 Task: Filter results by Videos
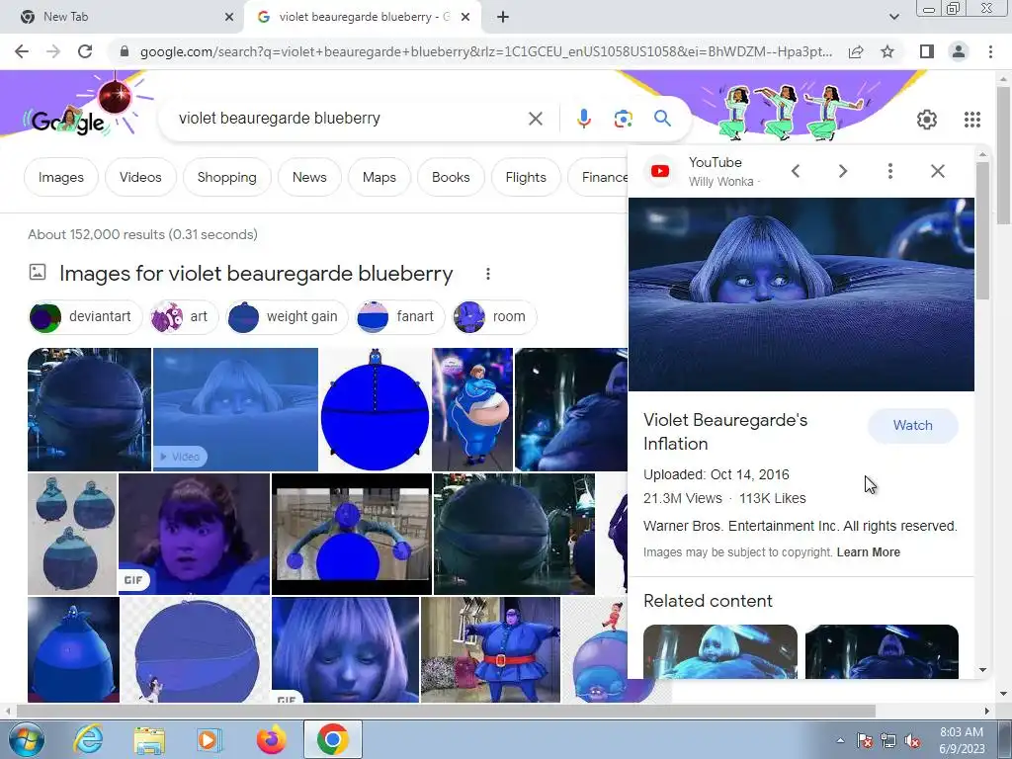140,177
